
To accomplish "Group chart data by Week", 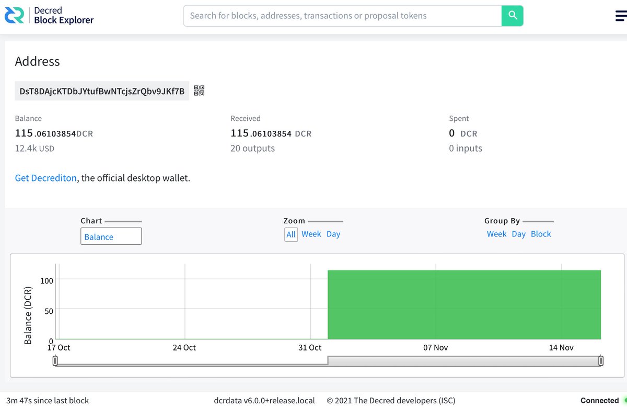I will [x=496, y=234].
